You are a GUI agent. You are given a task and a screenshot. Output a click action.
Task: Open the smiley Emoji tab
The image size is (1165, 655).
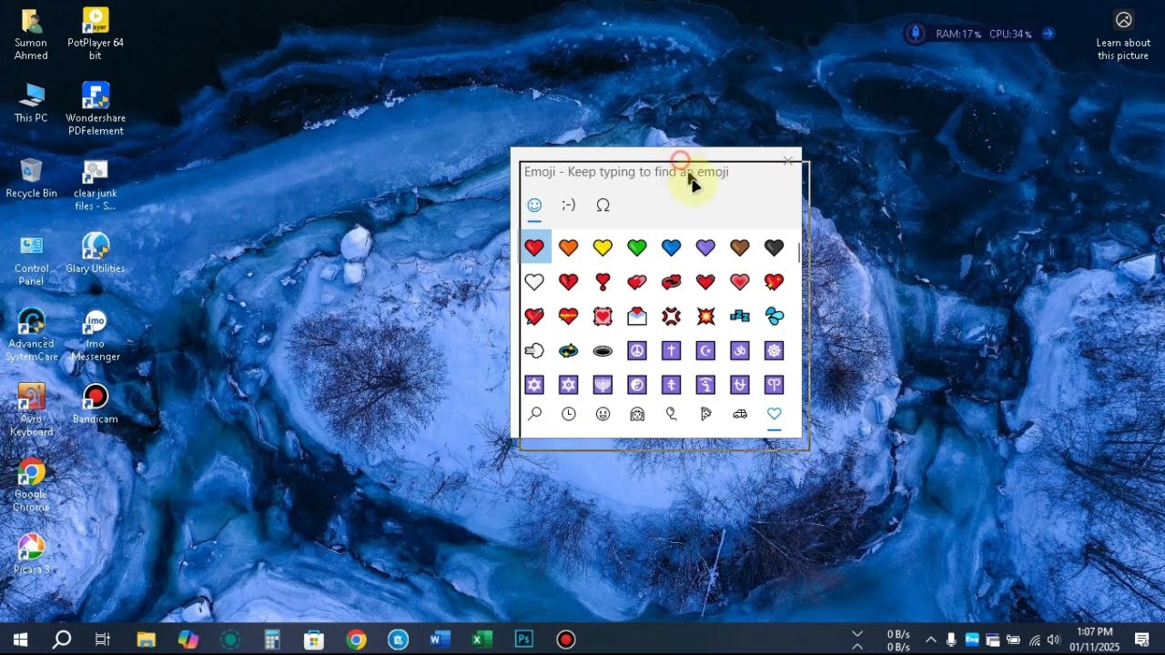(x=534, y=206)
